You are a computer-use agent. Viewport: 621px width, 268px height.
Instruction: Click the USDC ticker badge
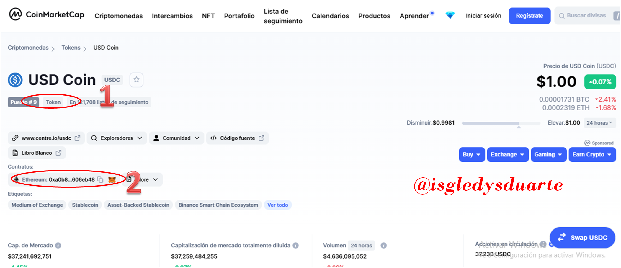(x=112, y=80)
